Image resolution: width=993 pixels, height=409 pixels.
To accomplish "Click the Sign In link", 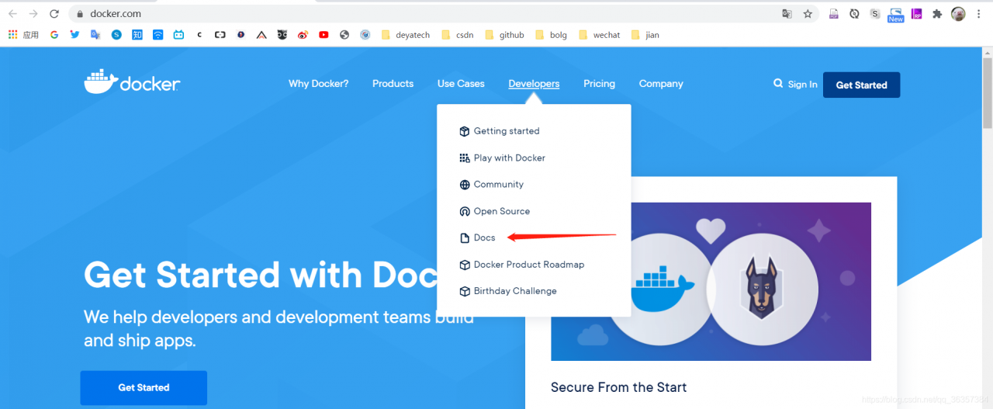I will tap(802, 85).
